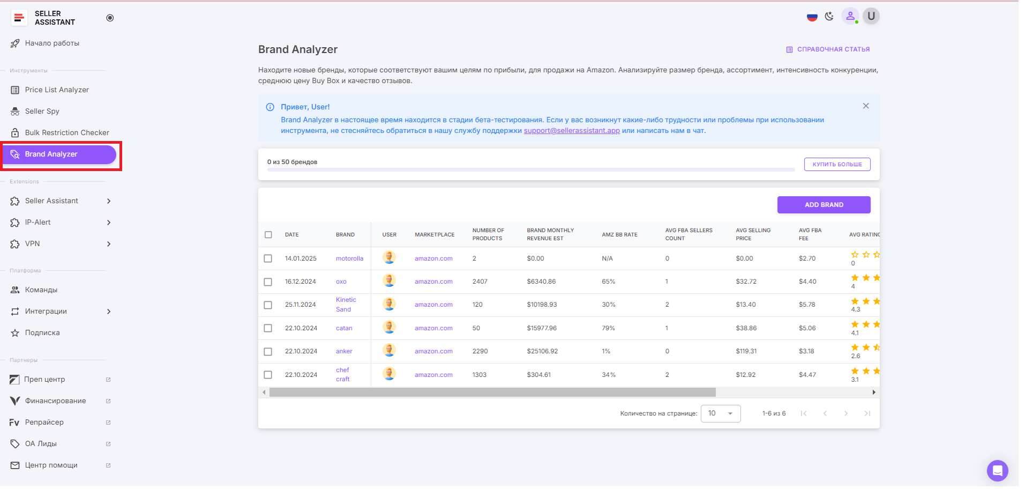The image size is (1026, 489).
Task: Open the Price List Analyzer tool
Action: tap(56, 90)
